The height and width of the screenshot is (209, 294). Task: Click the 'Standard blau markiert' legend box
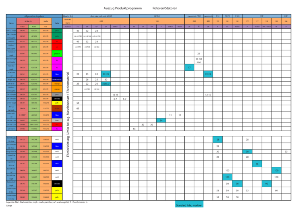[189, 205]
